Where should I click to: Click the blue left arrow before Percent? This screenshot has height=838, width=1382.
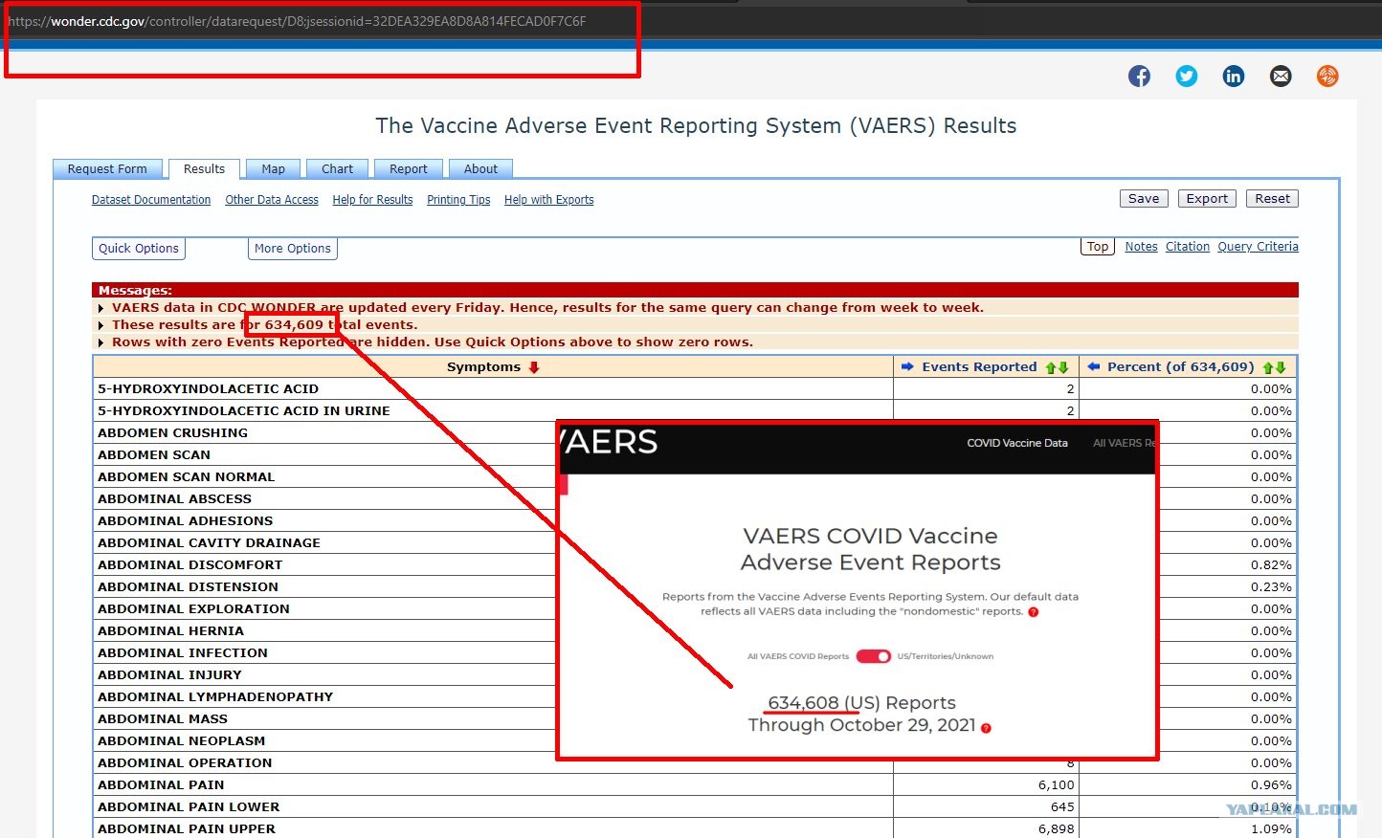pyautogui.click(x=1093, y=366)
